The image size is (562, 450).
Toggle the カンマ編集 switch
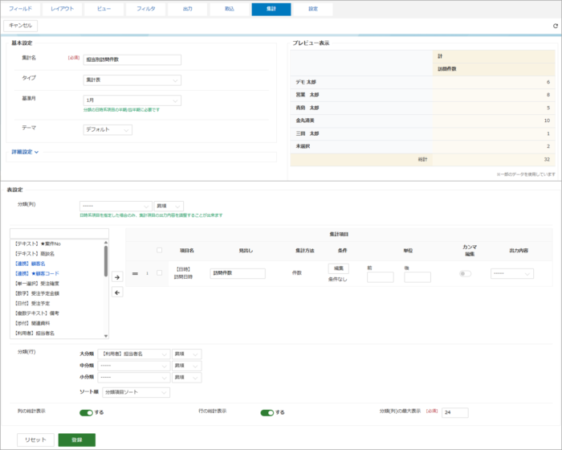coord(465,273)
